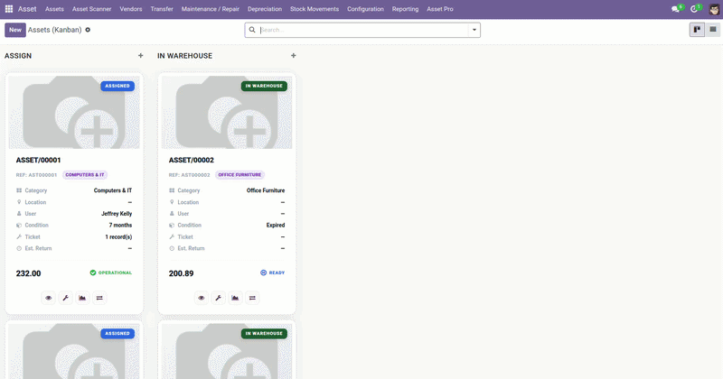
Task: Open the Assets (Kanban) settings gear
Action: coord(88,30)
